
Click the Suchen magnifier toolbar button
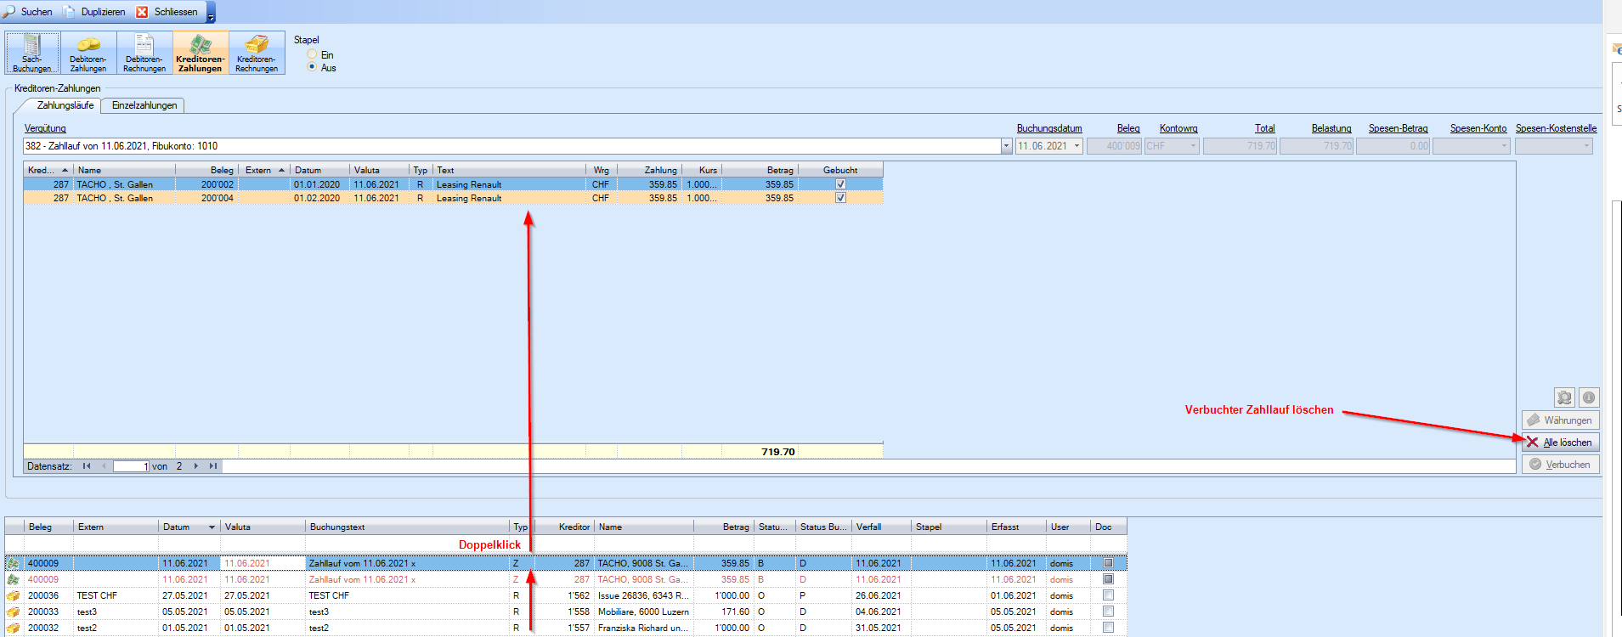pyautogui.click(x=28, y=12)
